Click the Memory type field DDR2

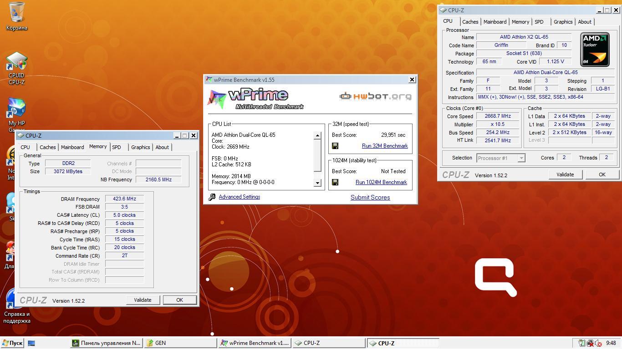tap(68, 163)
